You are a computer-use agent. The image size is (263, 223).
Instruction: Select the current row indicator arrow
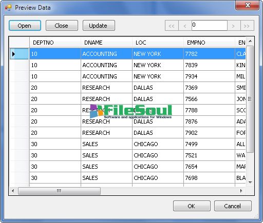pos(14,54)
